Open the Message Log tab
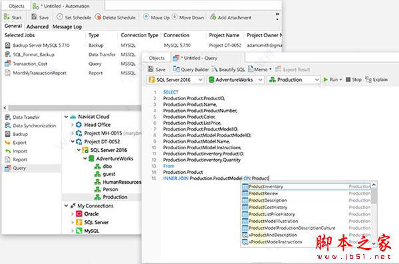The width and height of the screenshot is (399, 264). point(67,27)
